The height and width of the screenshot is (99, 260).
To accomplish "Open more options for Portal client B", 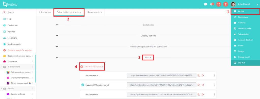I will tap(215, 94).
